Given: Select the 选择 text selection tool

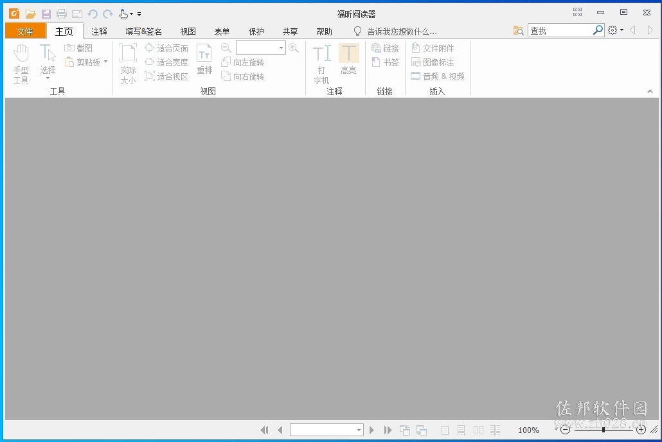Looking at the screenshot, I should (x=48, y=58).
